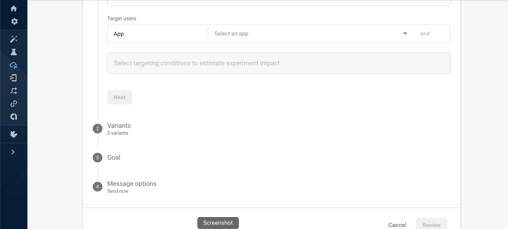
Task: Click the 'and' condition button
Action: click(x=425, y=34)
